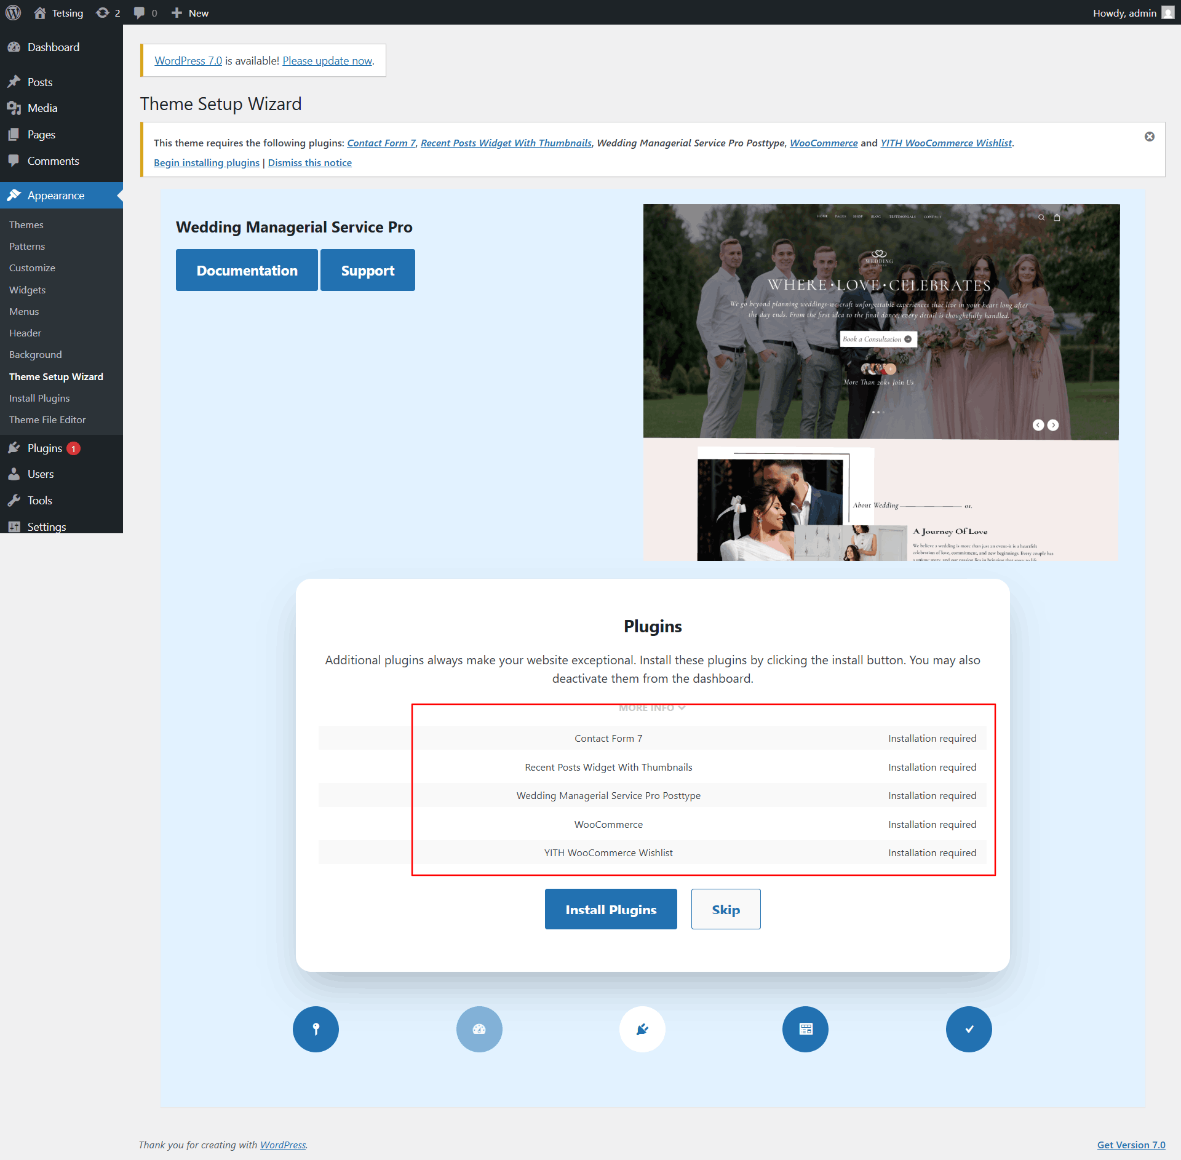Click the theme preview screenshot image
1181x1160 pixels.
[x=881, y=382]
